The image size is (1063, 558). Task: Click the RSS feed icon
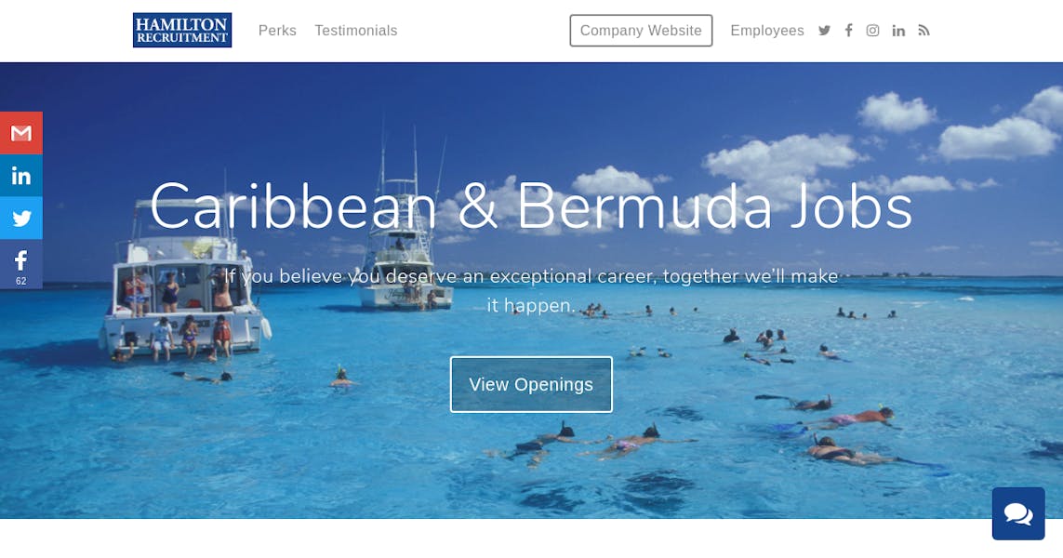(x=923, y=31)
